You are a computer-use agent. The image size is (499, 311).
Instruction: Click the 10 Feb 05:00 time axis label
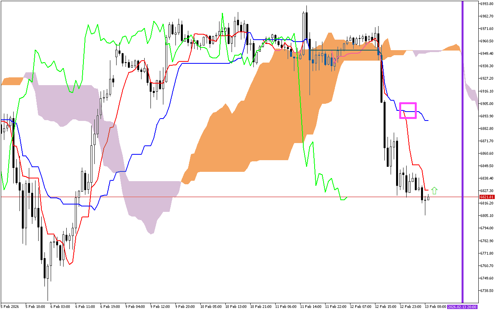pyautogui.click(x=210, y=306)
